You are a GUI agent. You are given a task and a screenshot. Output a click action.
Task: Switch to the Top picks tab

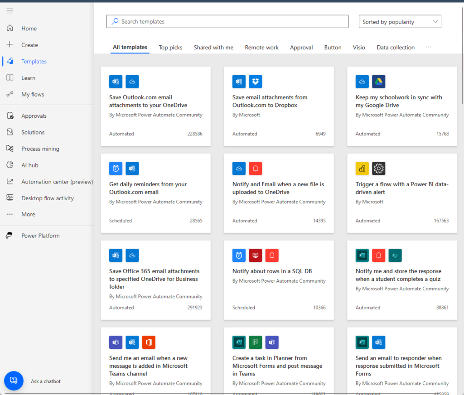(170, 48)
